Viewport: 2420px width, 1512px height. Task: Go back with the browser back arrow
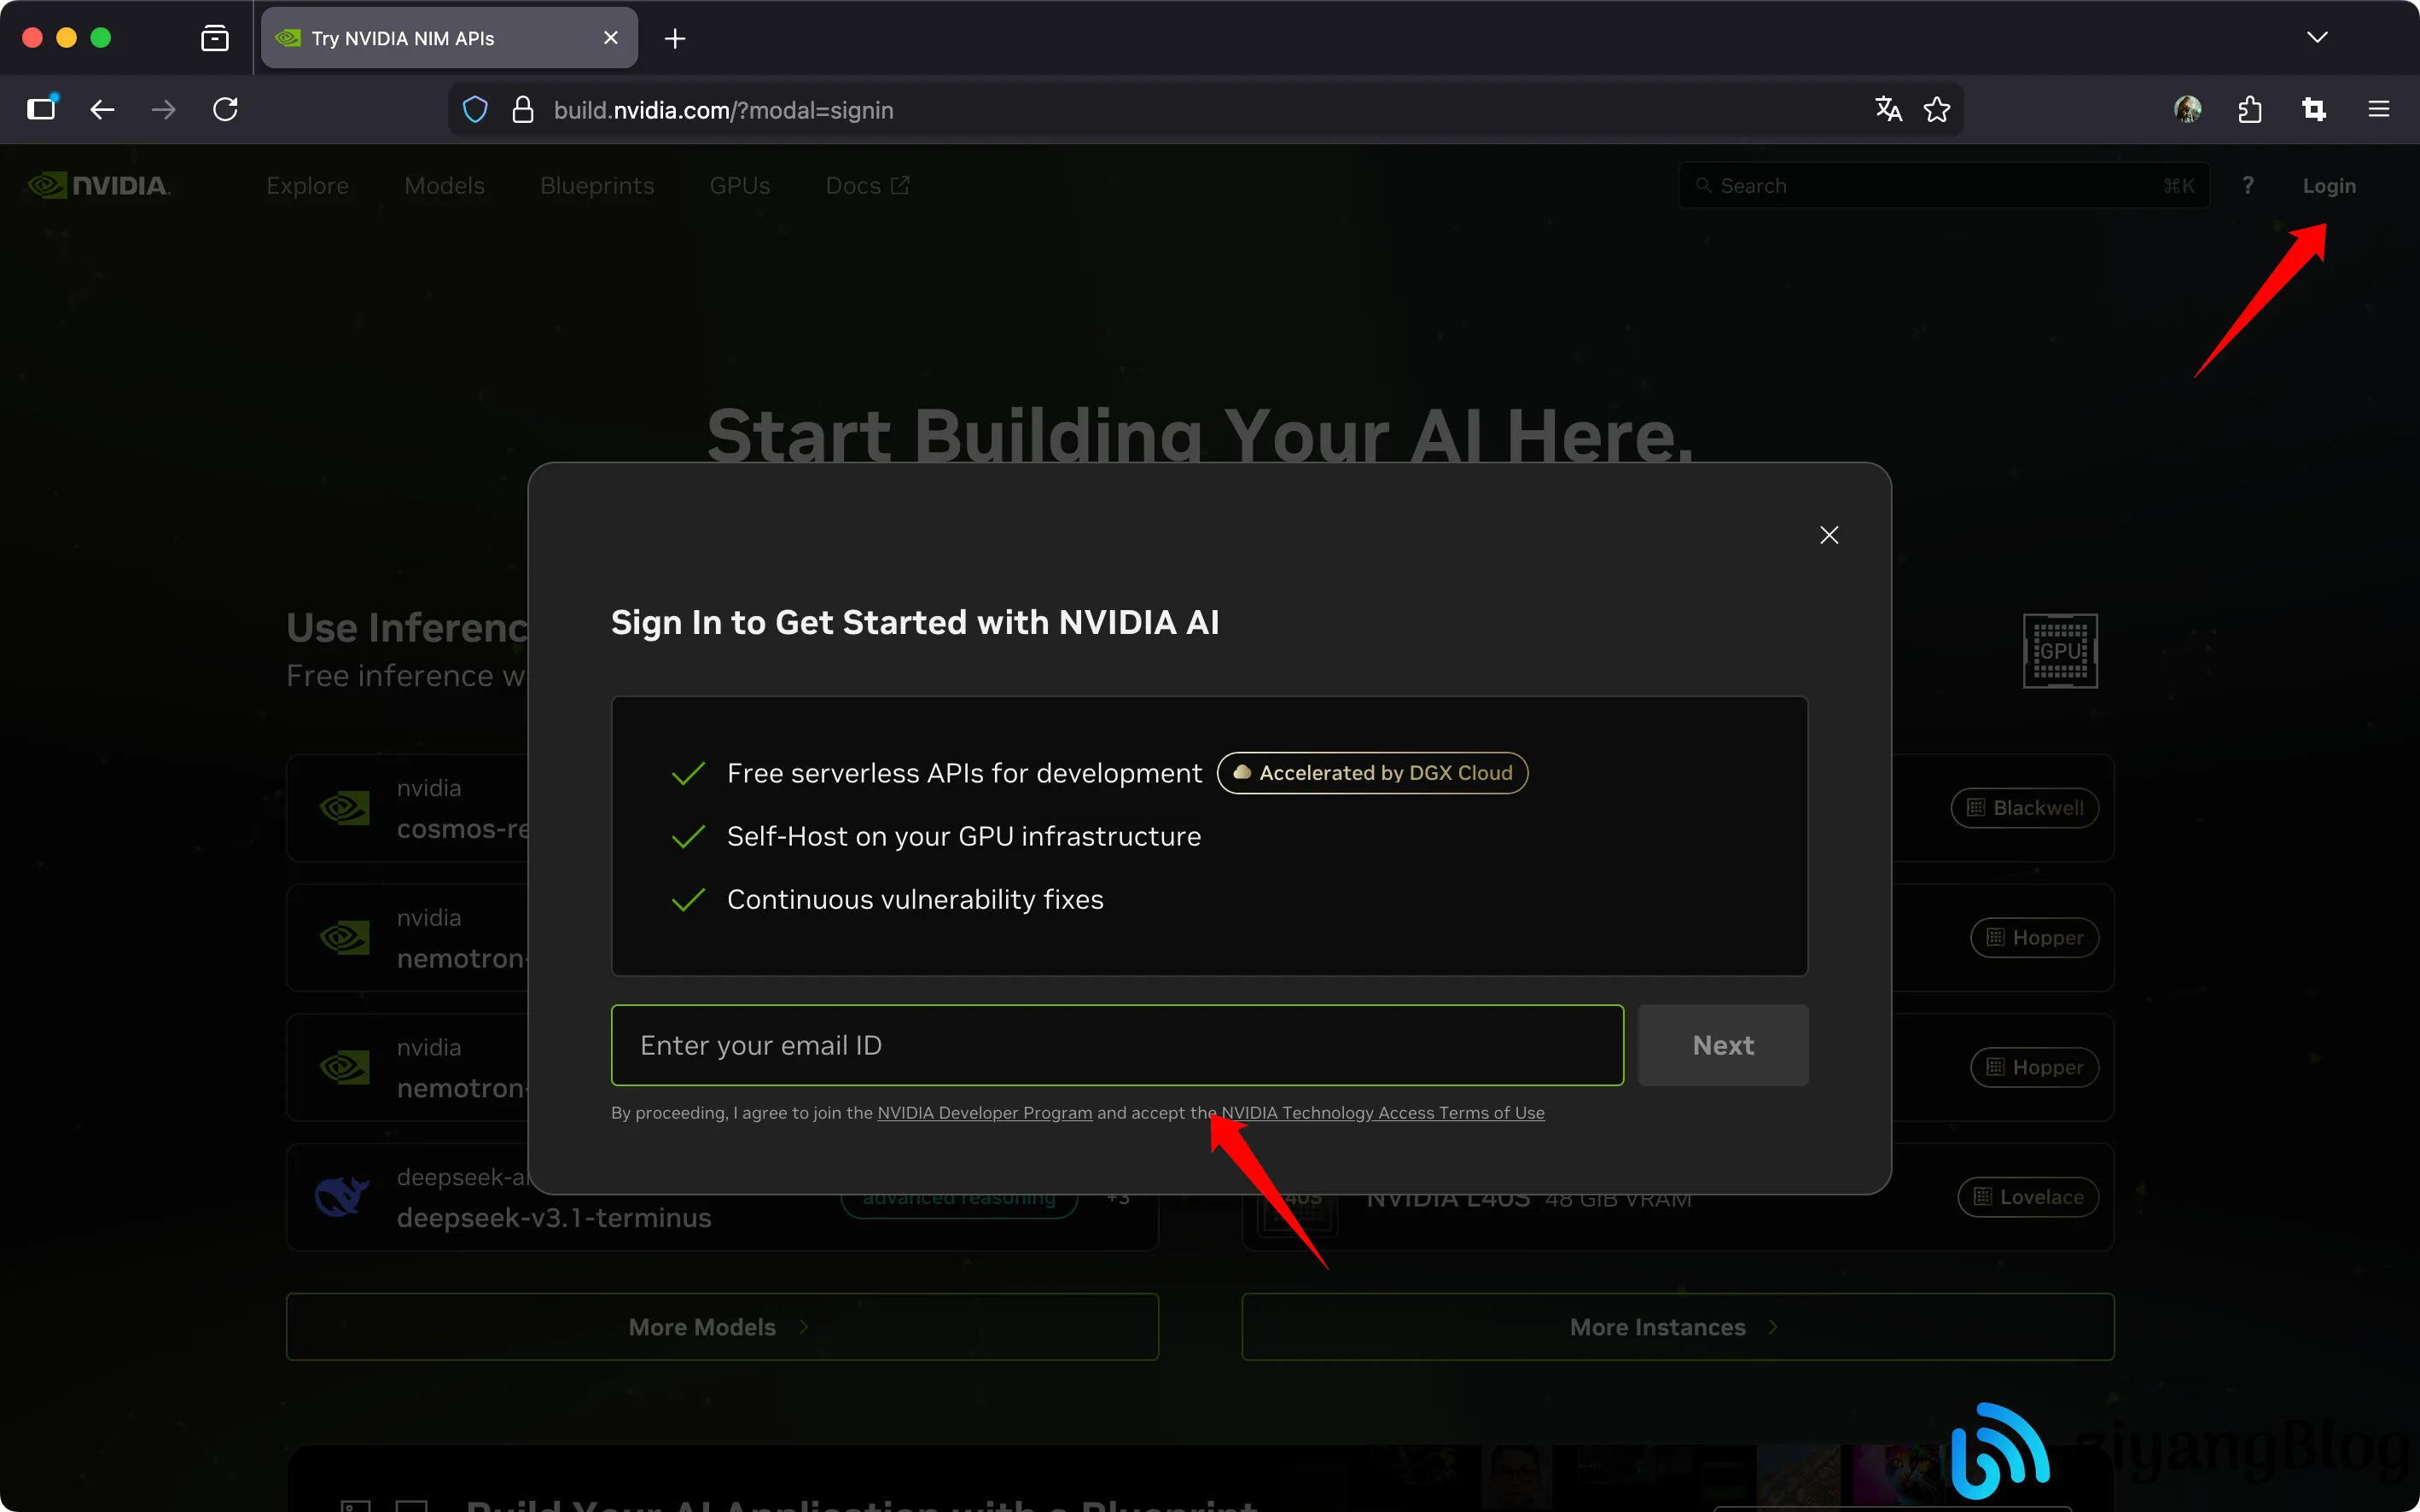point(102,109)
